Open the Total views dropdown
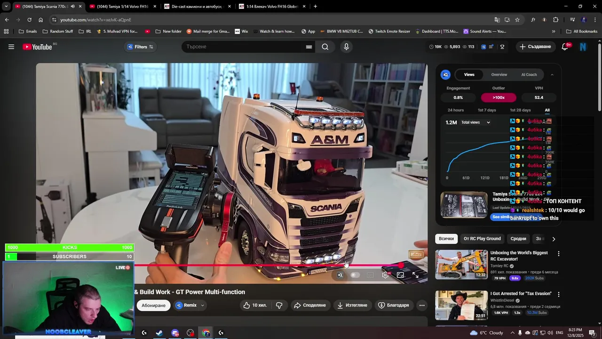Viewport: 602px width, 339px height. click(475, 122)
